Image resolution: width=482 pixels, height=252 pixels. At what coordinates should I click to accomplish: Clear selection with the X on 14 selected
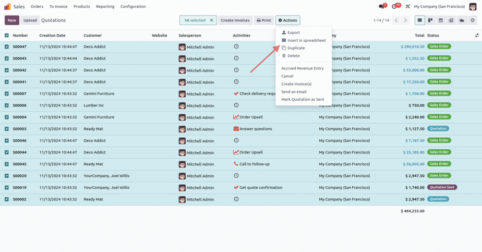click(211, 20)
